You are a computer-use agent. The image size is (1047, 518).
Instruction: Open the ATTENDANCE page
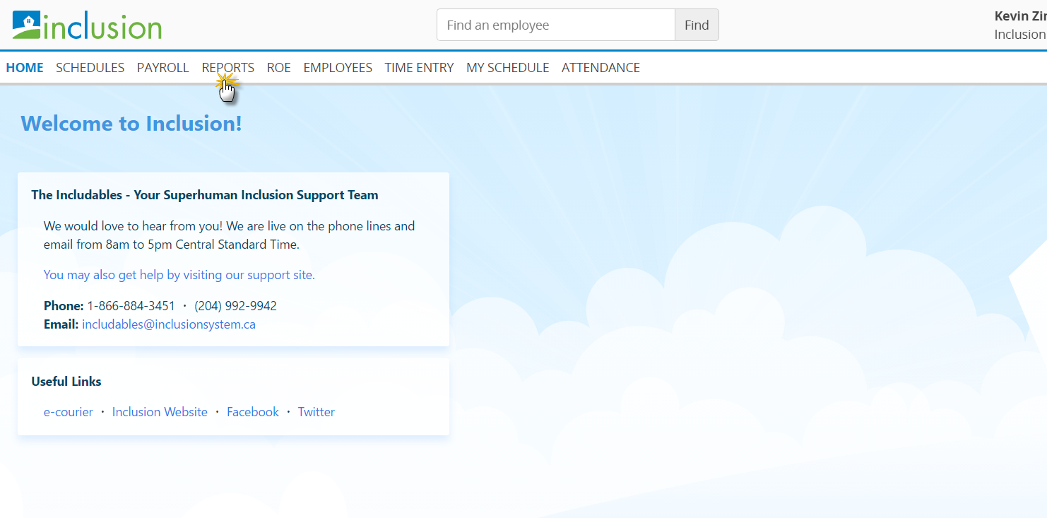coord(601,68)
